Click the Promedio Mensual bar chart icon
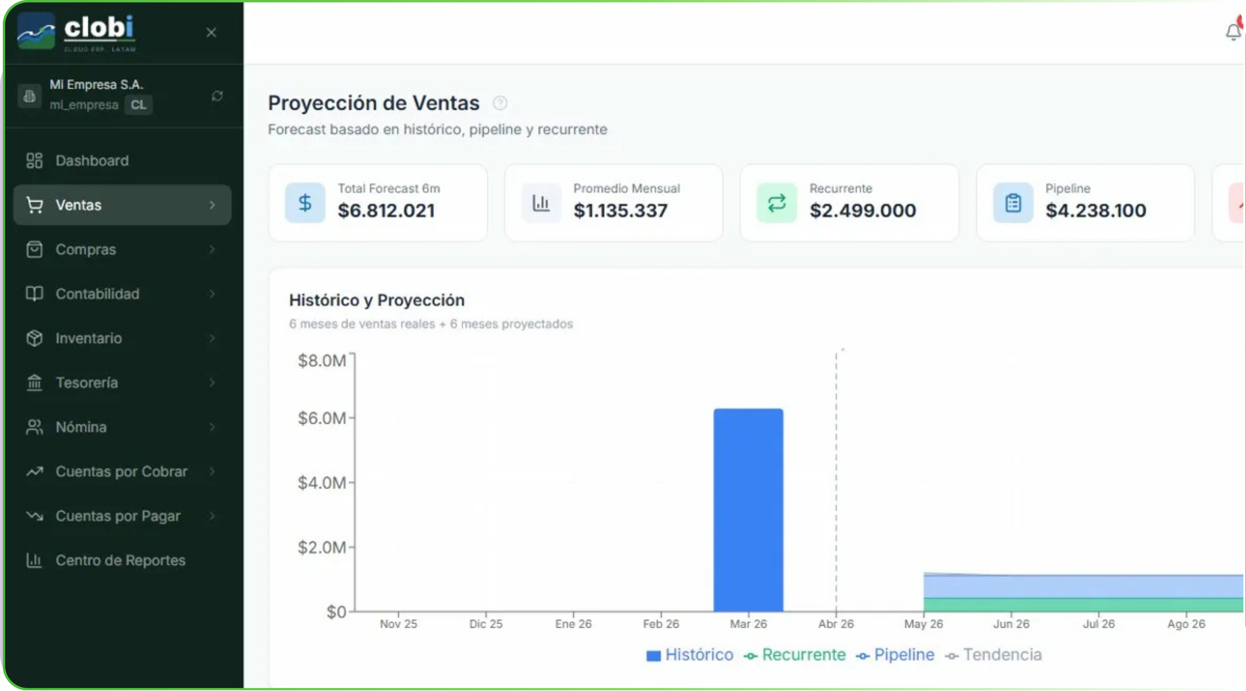 click(541, 203)
